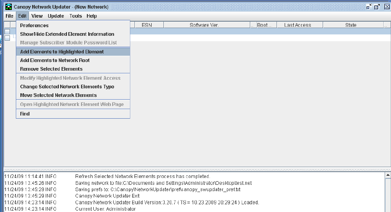Select log line 'Current User: Administrator'
Viewport: 391px width, 212px height.
[x=105, y=209]
